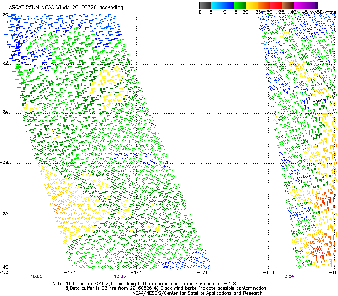The height and width of the screenshot is (296, 338).
Task: Click the legend label '20'
Action: coord(245,12)
